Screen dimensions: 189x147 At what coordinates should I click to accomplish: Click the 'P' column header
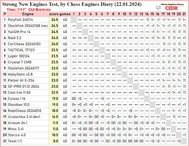point(5,14)
